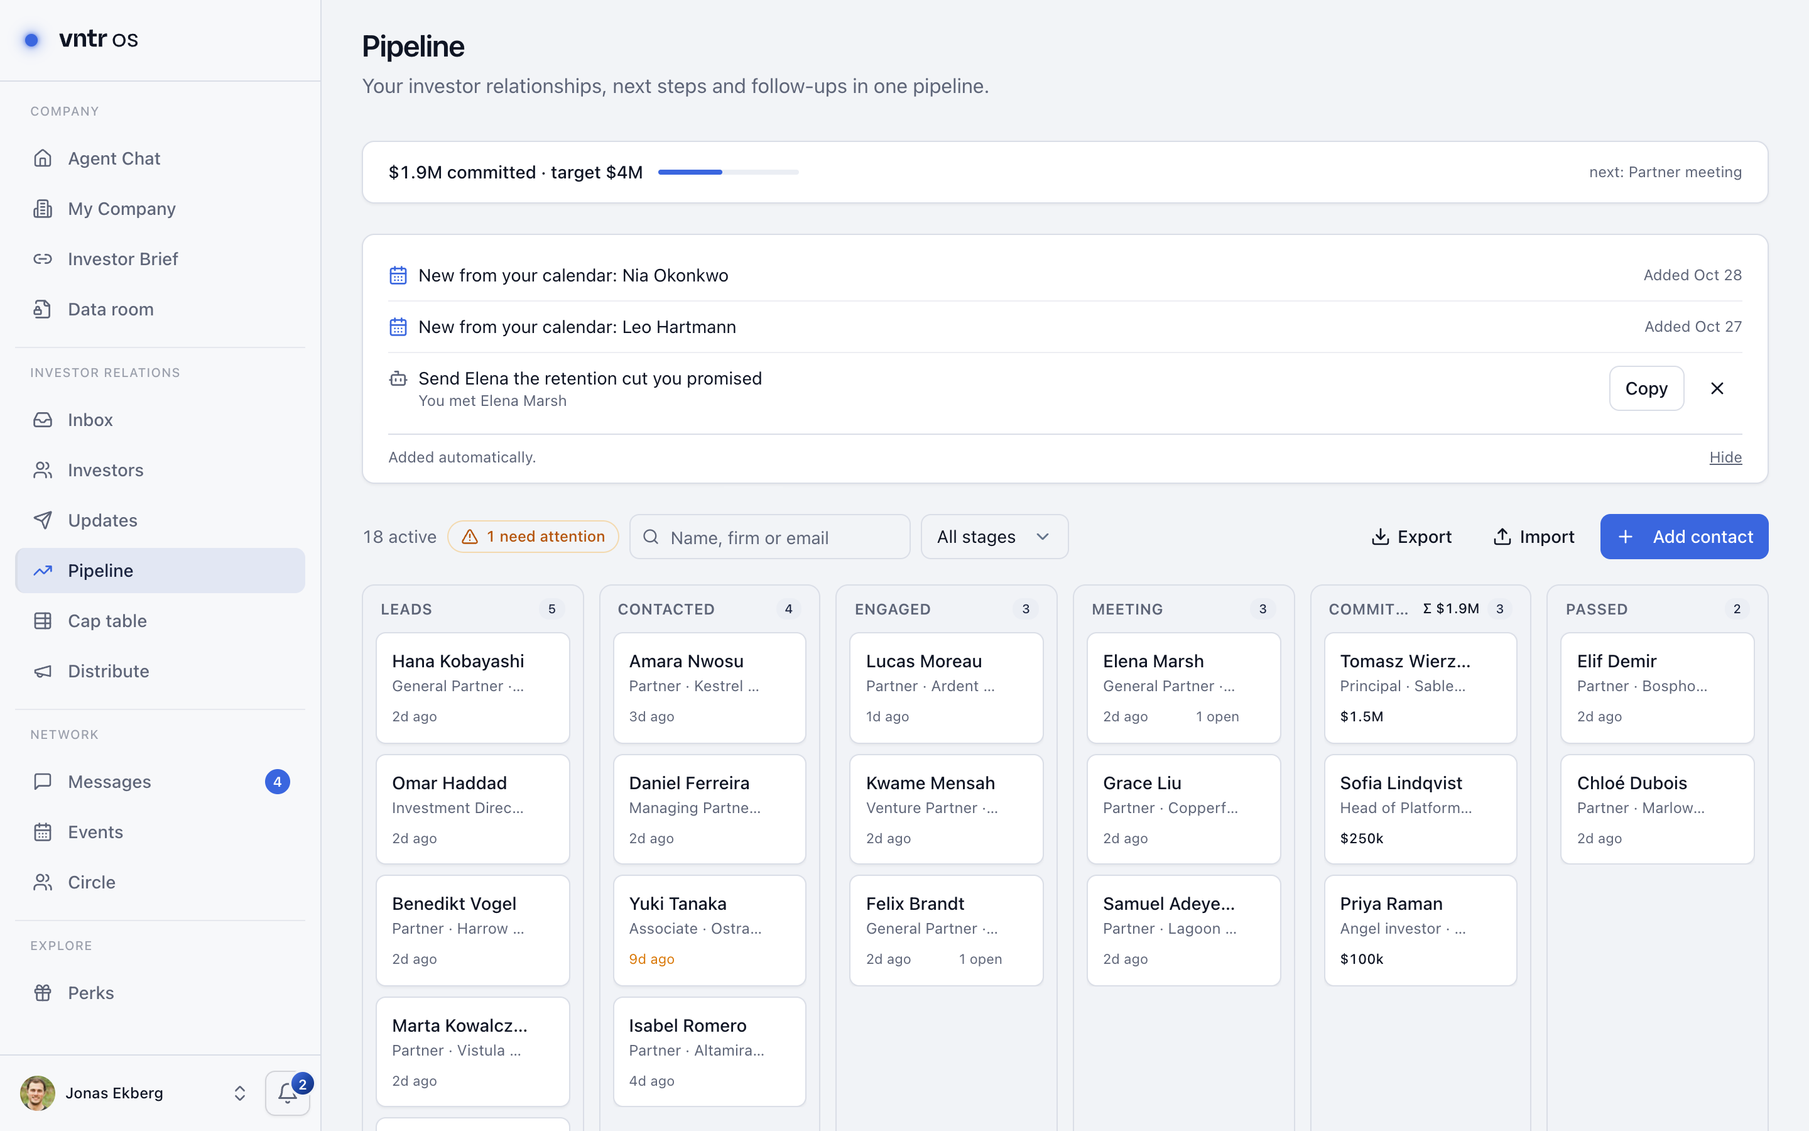Open Hana Kobayashi lead card

coord(472,688)
